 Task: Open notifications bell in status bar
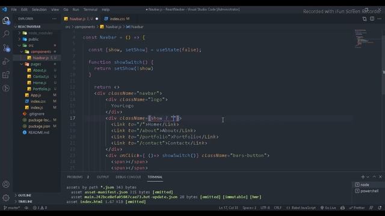380,208
